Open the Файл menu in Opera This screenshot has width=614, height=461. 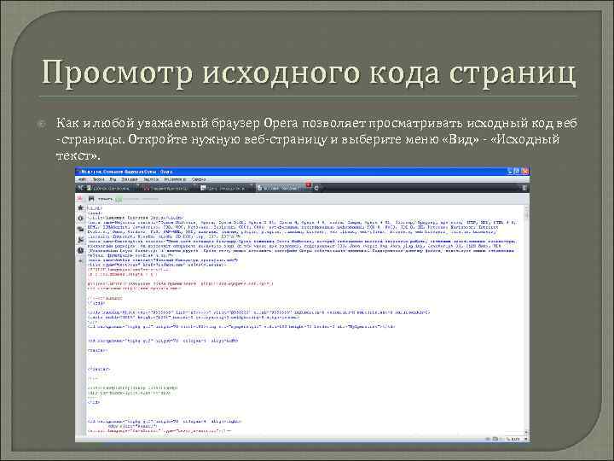(82, 179)
